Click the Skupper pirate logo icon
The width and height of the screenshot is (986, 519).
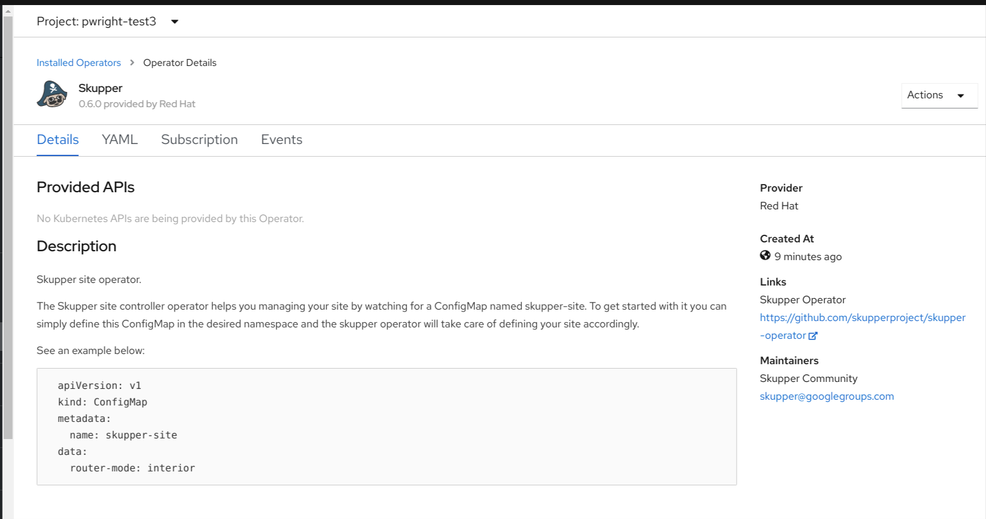click(52, 95)
